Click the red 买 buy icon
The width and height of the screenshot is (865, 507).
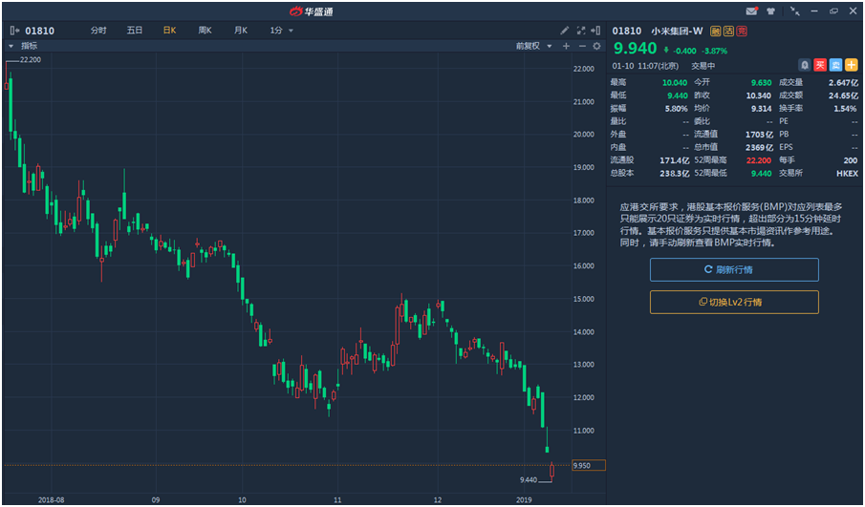click(x=820, y=65)
